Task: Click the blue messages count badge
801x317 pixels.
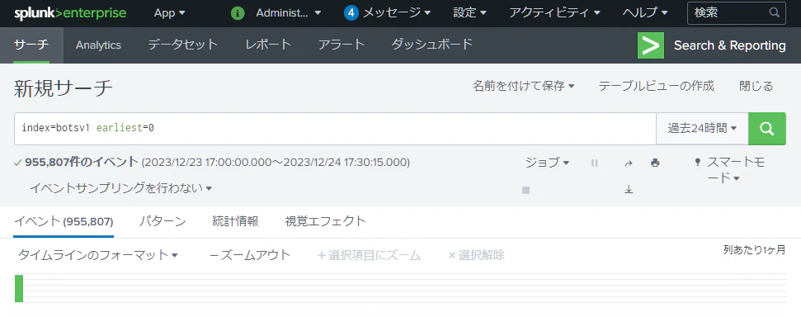Action: [x=351, y=13]
